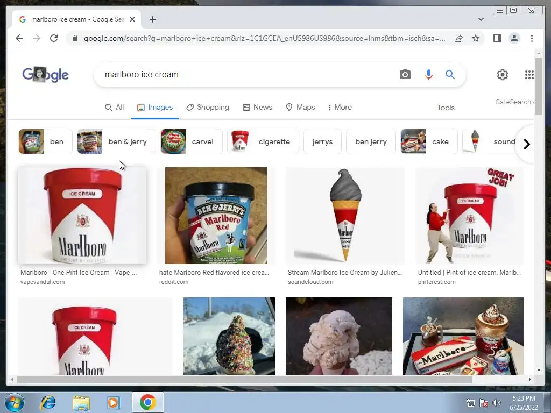551x413 pixels.
Task: Open a new tab with the plus button
Action: 152,19
